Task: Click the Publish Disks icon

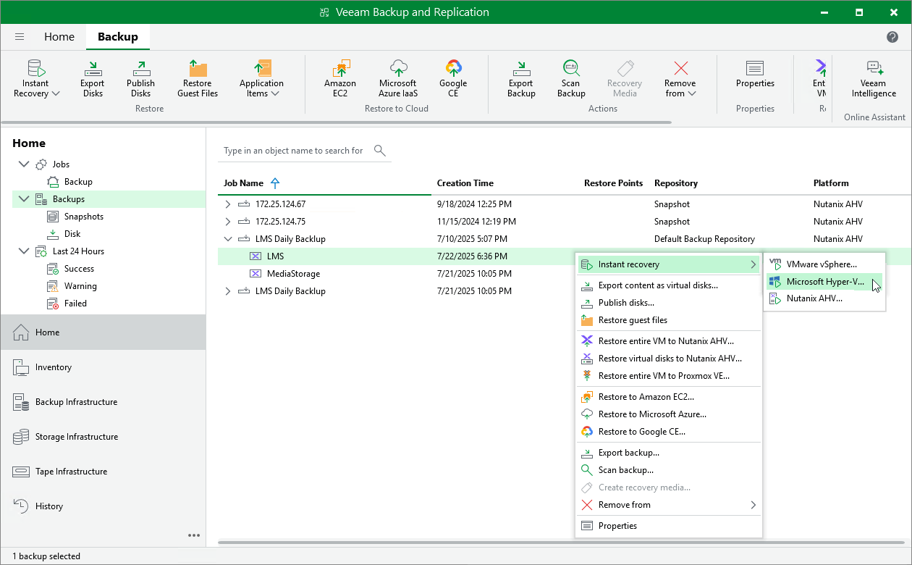Action: tap(140, 76)
